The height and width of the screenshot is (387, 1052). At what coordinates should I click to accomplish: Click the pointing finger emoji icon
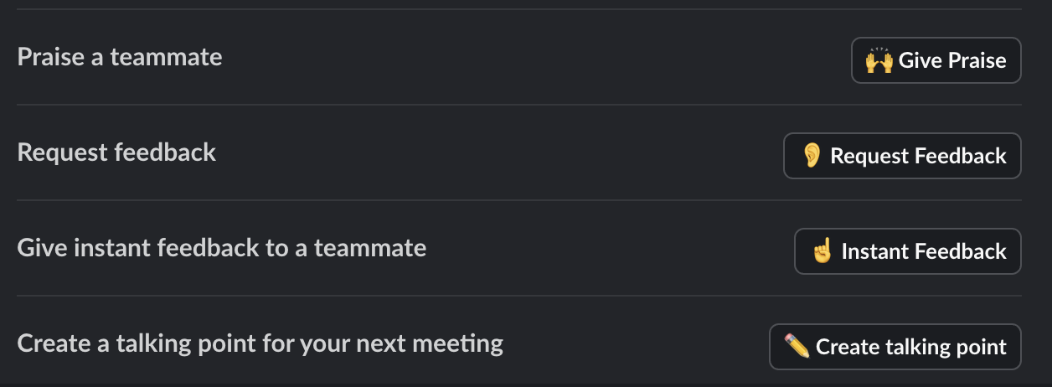823,251
